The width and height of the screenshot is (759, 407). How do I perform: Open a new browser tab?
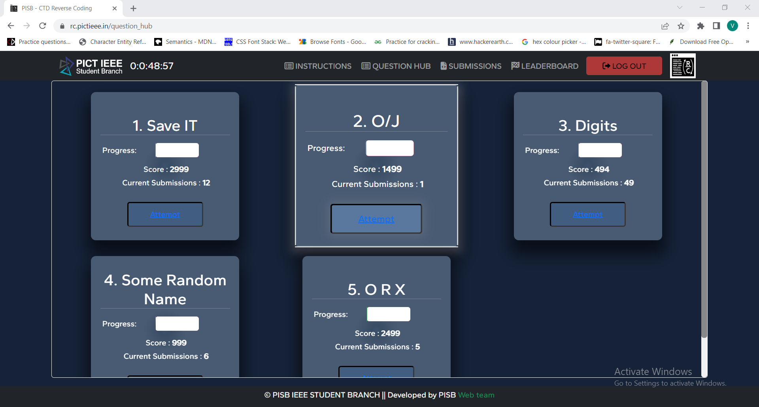pyautogui.click(x=133, y=8)
